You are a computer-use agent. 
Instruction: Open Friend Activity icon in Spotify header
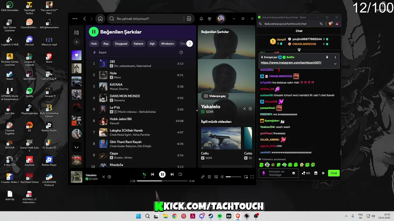(x=210, y=19)
